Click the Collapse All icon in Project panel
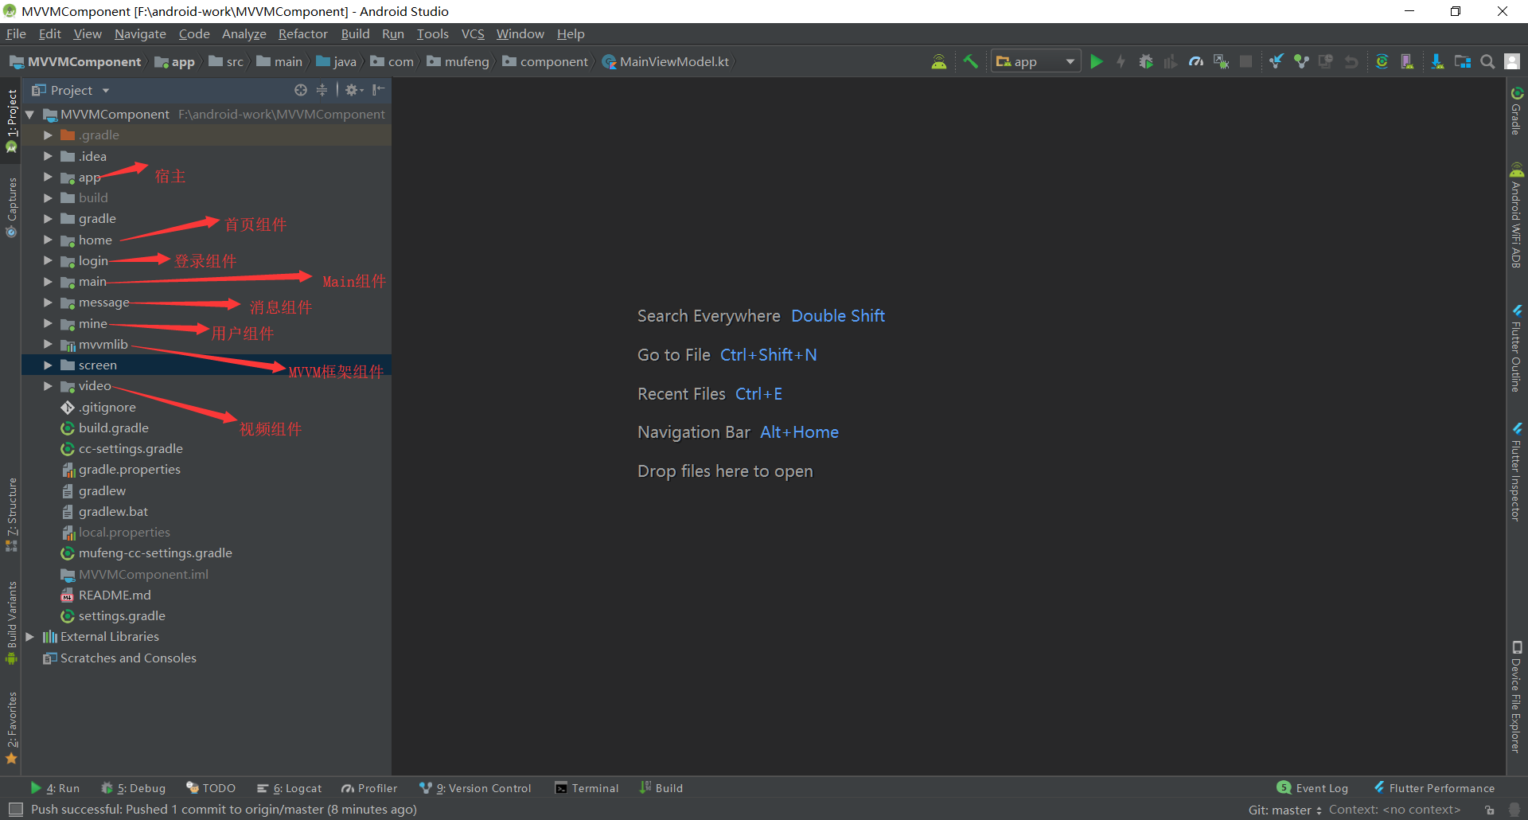This screenshot has height=820, width=1528. click(x=322, y=90)
